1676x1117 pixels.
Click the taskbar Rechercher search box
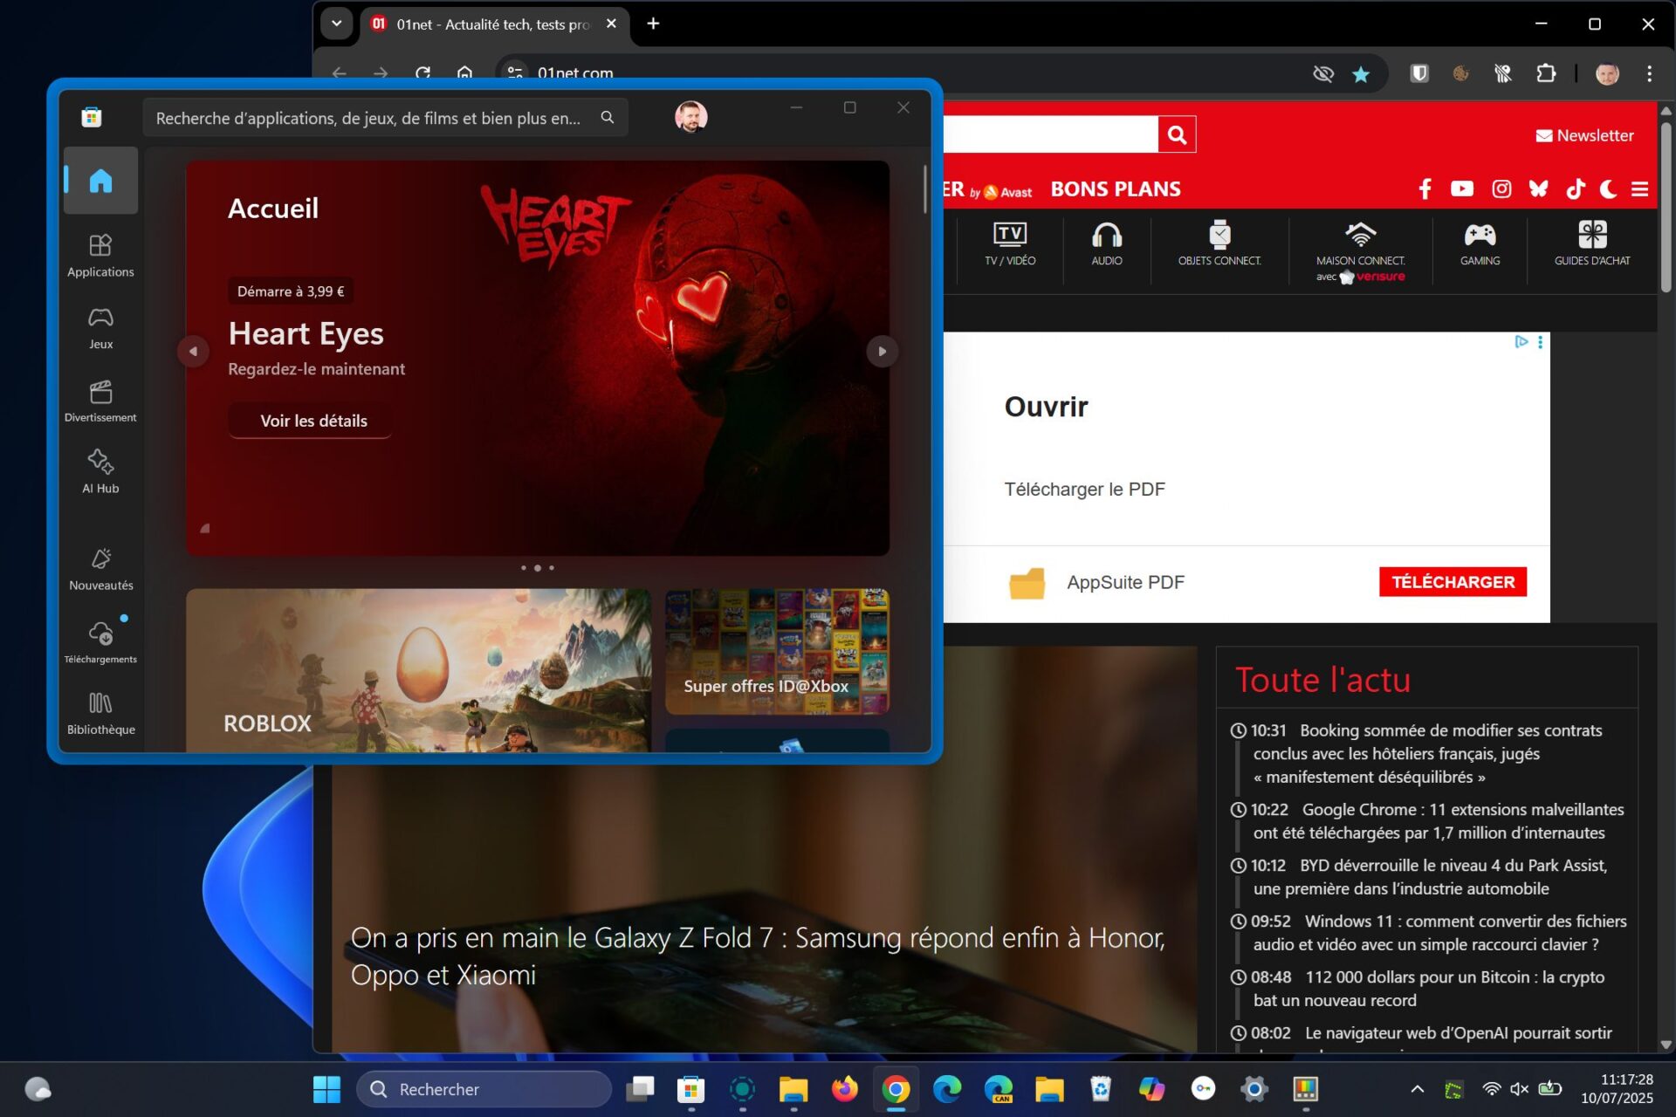click(484, 1089)
